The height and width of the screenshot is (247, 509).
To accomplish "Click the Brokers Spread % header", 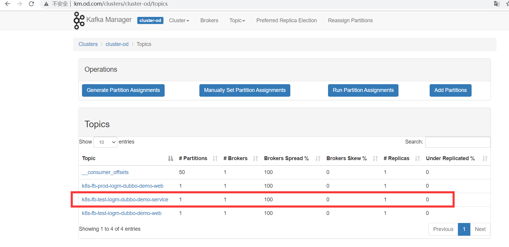I will tap(286, 158).
